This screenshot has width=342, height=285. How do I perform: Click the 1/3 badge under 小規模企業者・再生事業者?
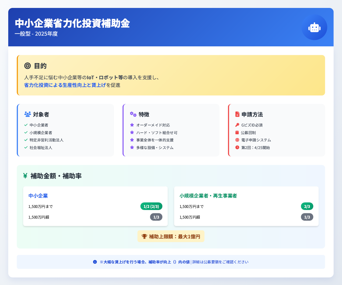point(307,217)
